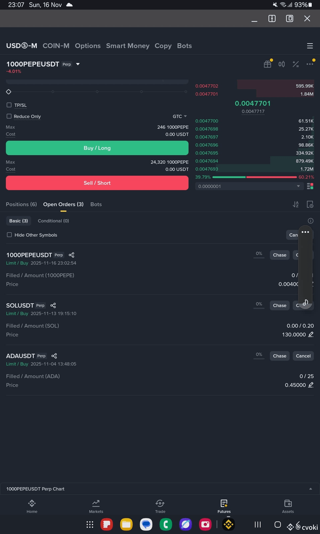Open the blue messages app in taskbar
The height and width of the screenshot is (534, 320).
point(146,525)
